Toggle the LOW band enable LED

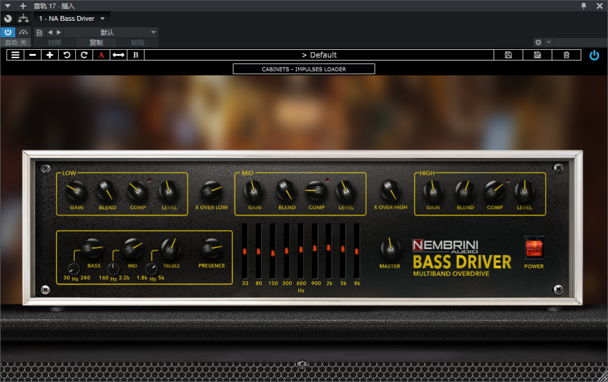coord(150,180)
